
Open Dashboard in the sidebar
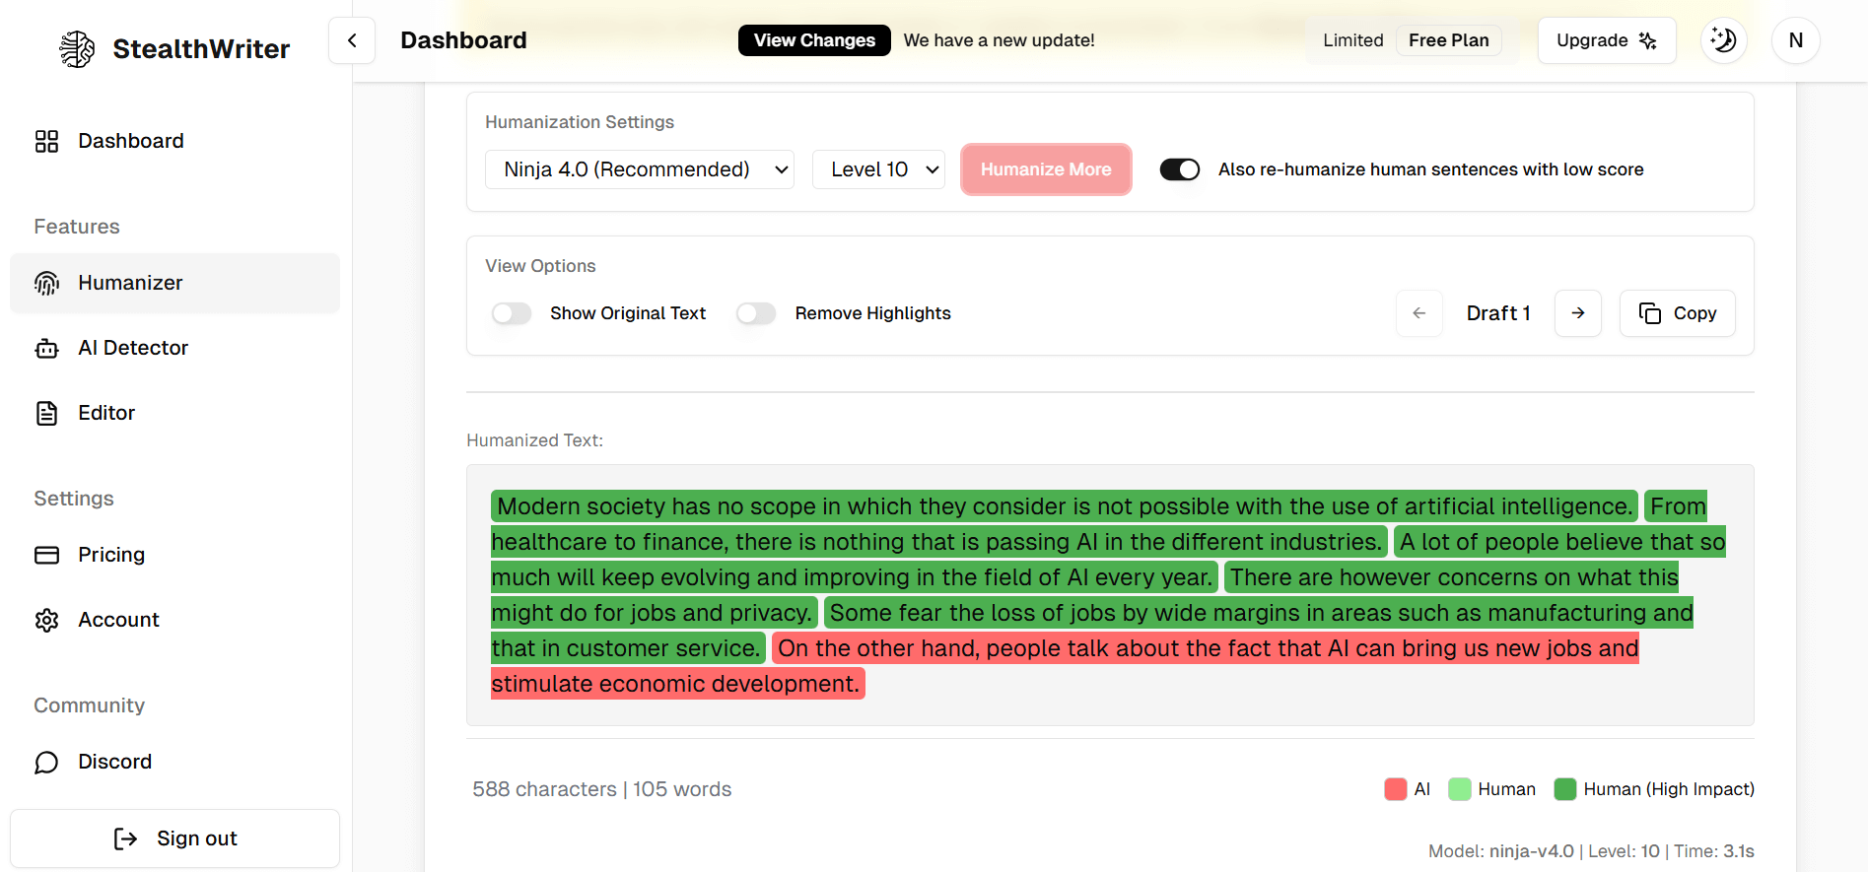point(174,141)
